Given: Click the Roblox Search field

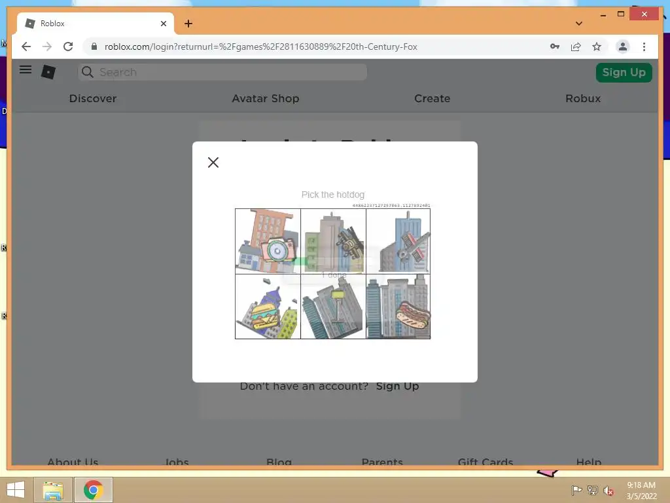Looking at the screenshot, I should pyautogui.click(x=222, y=72).
